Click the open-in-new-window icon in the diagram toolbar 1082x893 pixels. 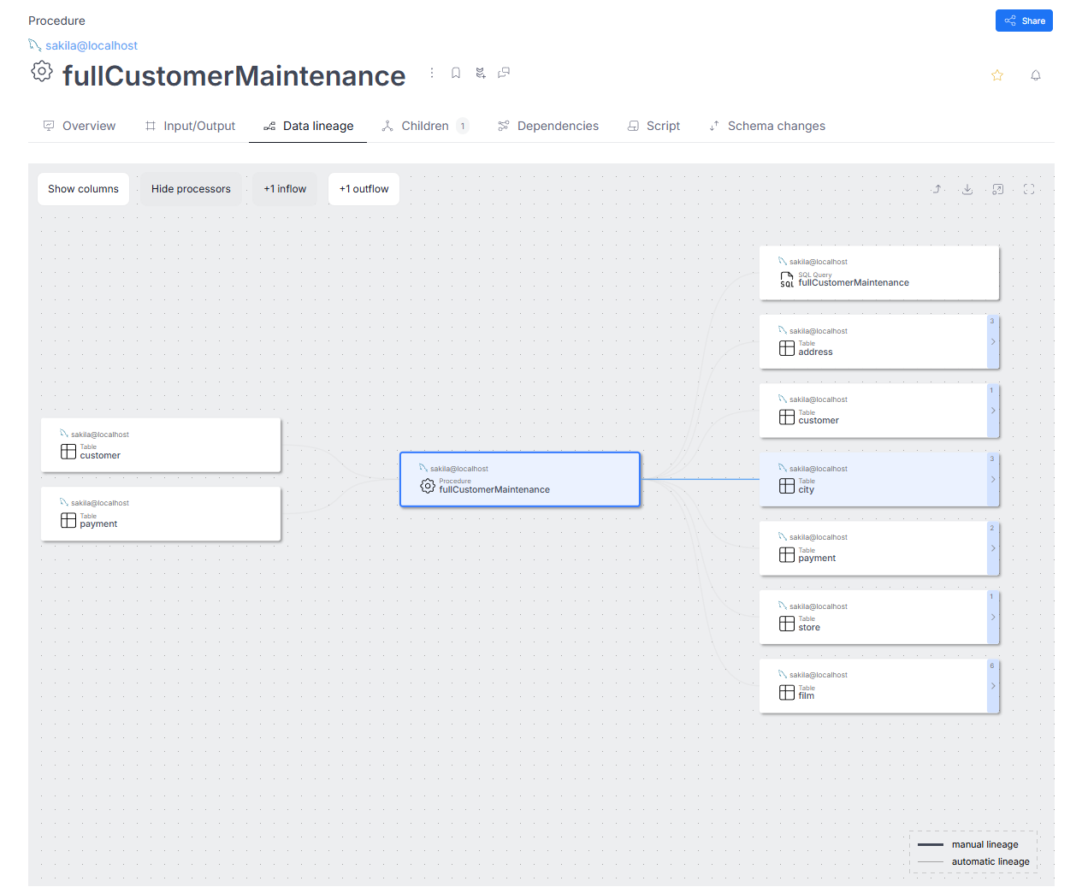click(x=998, y=189)
